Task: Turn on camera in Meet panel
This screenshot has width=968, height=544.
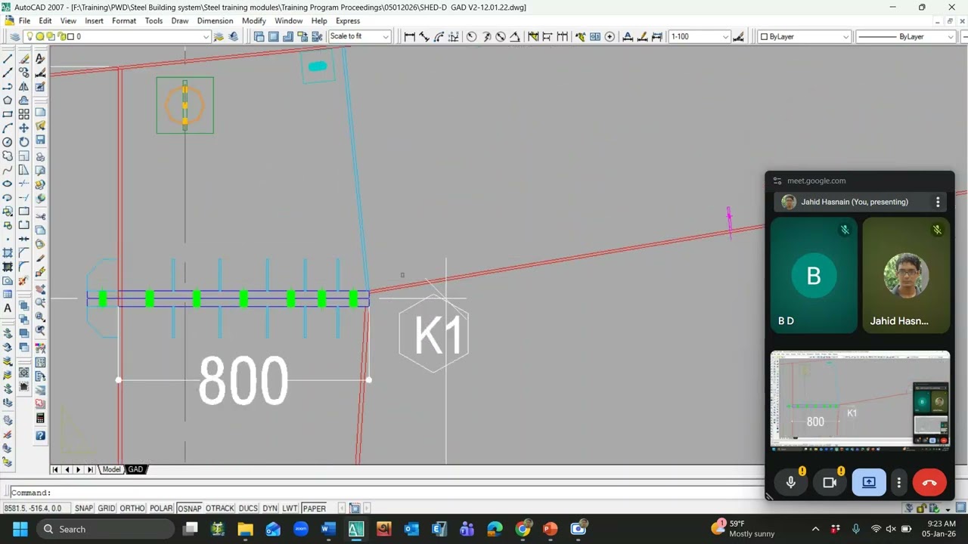Action: click(x=830, y=483)
